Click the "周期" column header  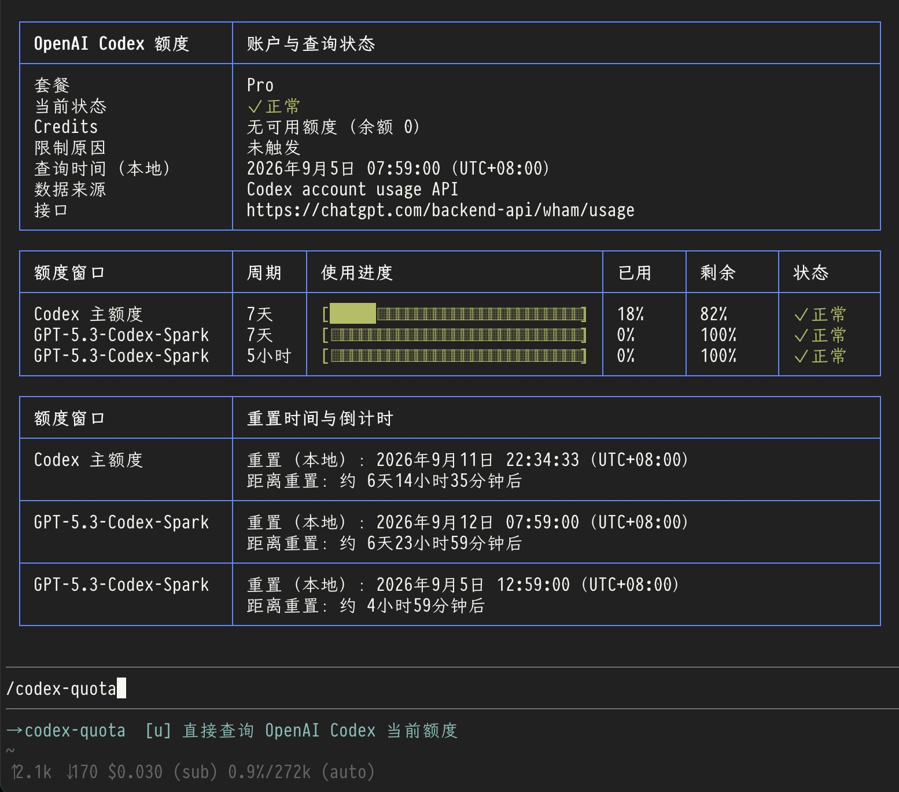coord(264,272)
